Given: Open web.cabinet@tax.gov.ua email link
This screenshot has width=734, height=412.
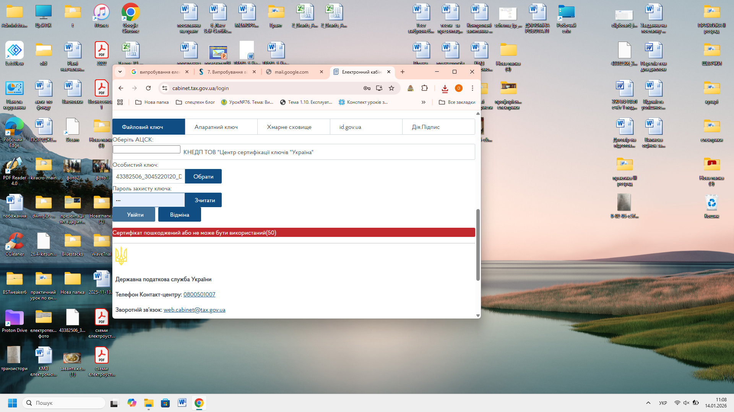Looking at the screenshot, I should [194, 310].
